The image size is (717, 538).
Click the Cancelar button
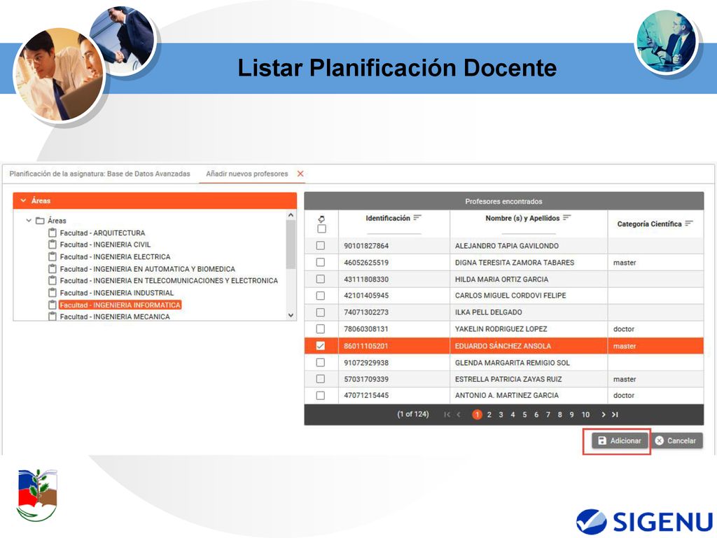tap(676, 441)
